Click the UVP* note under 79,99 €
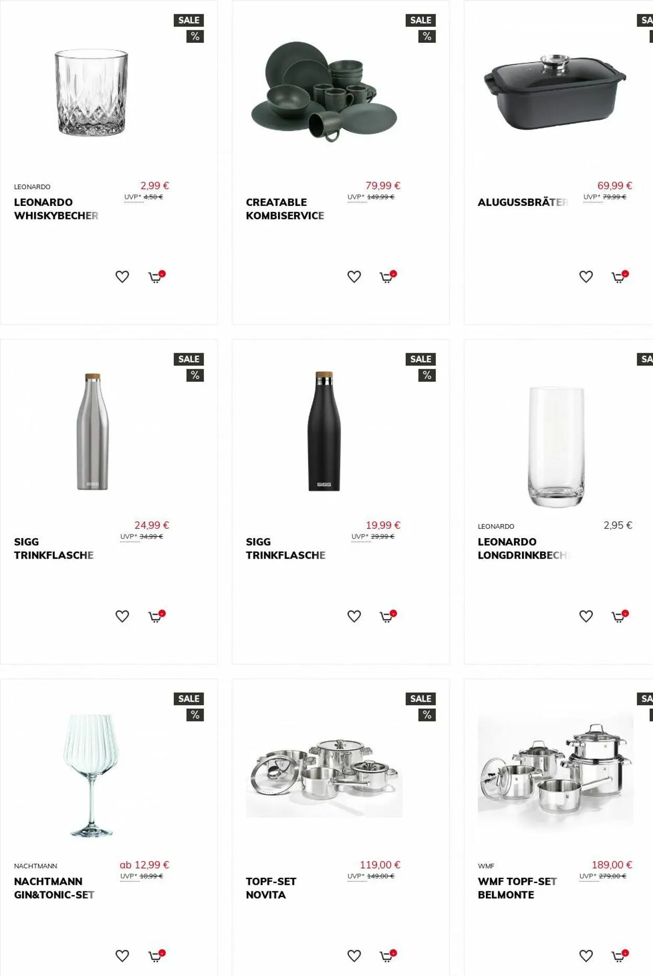 [356, 197]
